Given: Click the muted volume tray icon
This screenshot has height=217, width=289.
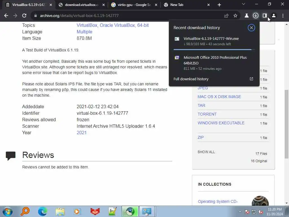Looking at the screenshot, I should (260, 212).
